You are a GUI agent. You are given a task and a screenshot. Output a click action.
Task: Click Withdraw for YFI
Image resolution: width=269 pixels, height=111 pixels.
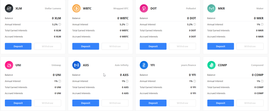pyautogui.click(x=182, y=103)
